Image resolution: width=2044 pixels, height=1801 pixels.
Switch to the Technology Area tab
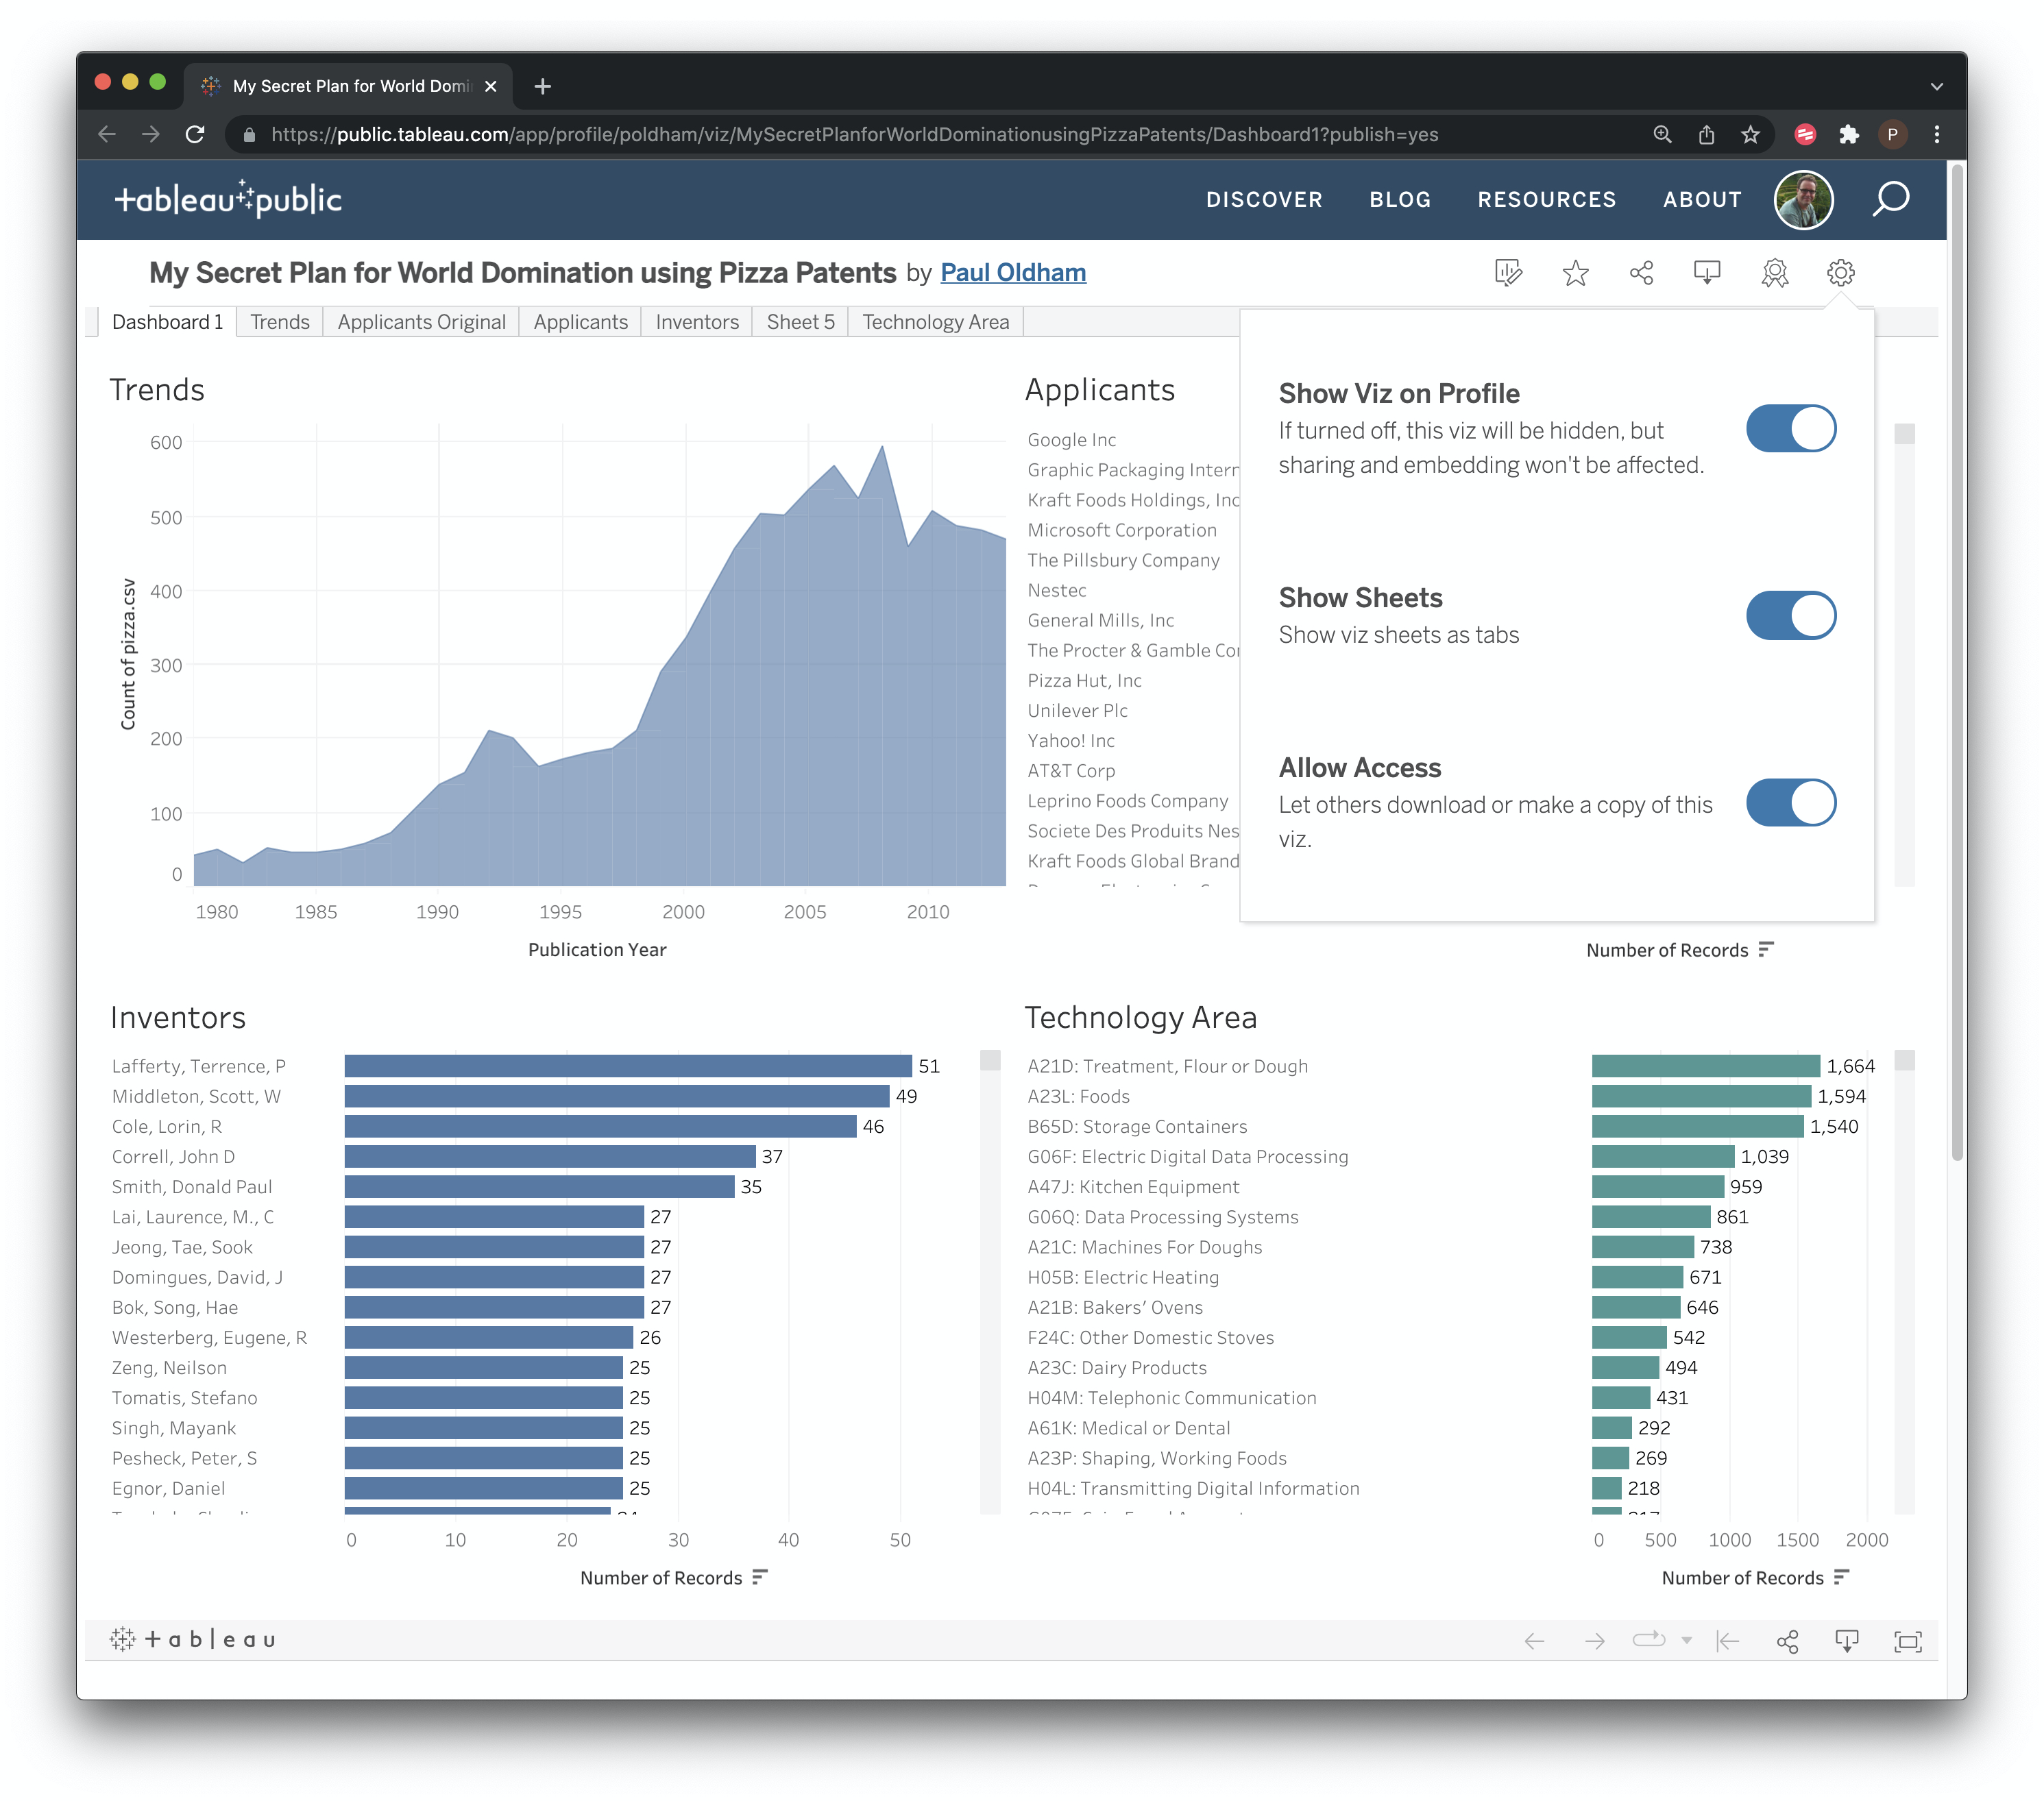tap(934, 321)
